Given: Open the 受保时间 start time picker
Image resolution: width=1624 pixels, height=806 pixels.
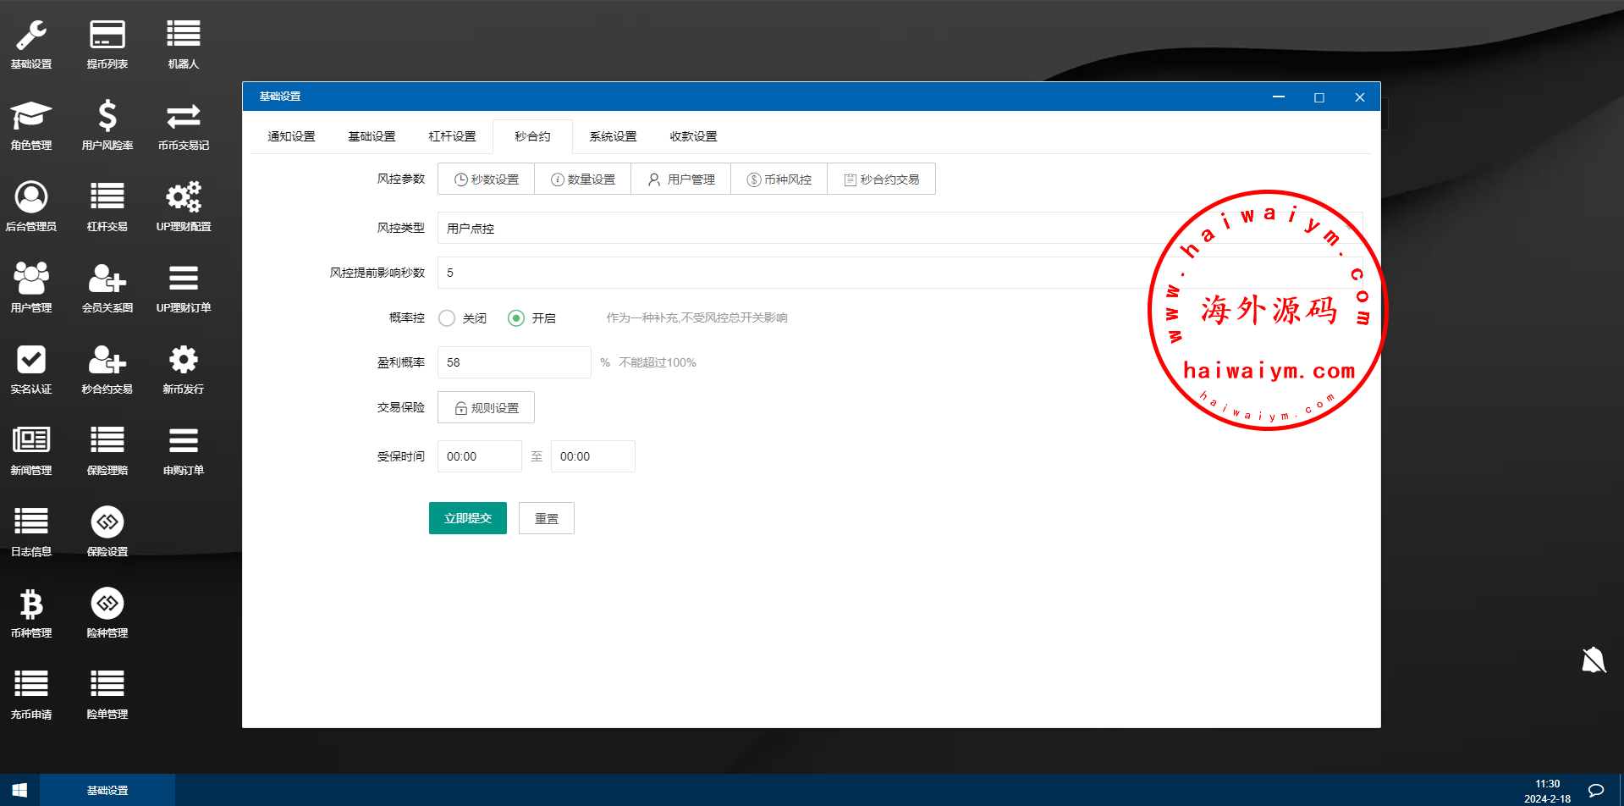Looking at the screenshot, I should coord(479,456).
